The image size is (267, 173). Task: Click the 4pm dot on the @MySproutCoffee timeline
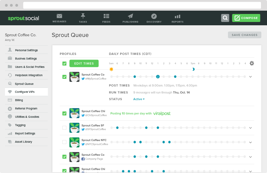[x=175, y=77]
